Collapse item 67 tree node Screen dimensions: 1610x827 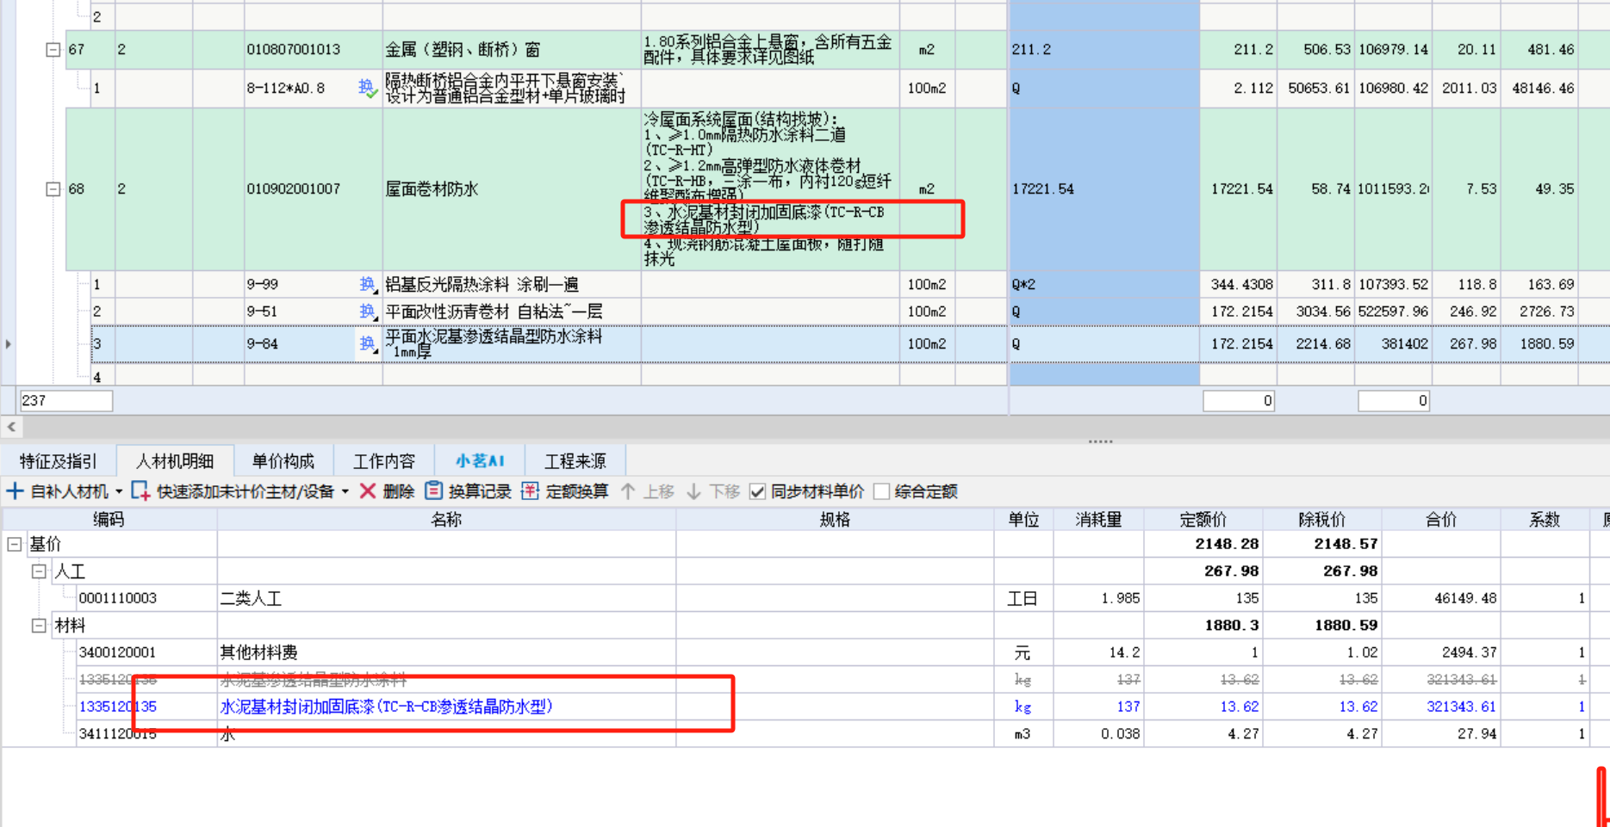pos(53,50)
